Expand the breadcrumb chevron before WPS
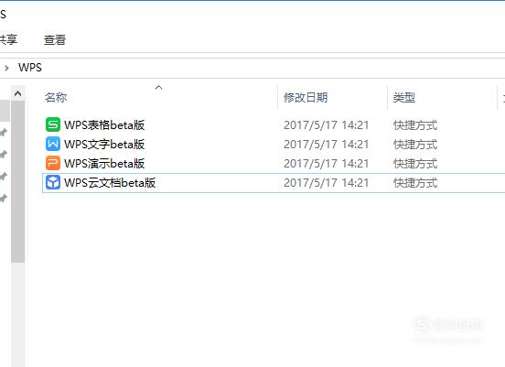The height and width of the screenshot is (367, 505). (x=6, y=68)
